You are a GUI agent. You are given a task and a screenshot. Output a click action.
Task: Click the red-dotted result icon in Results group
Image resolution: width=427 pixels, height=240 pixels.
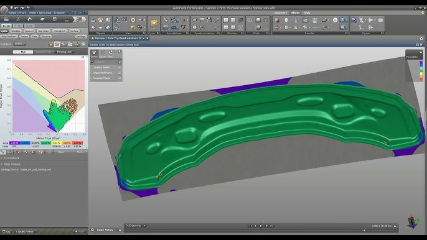tap(276, 20)
